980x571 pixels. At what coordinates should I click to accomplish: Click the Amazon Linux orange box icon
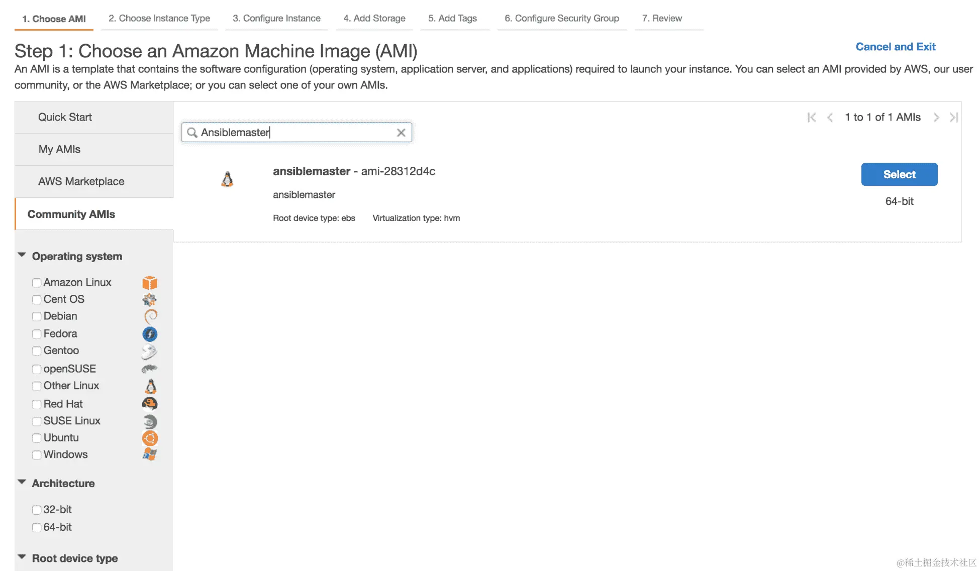[150, 283]
